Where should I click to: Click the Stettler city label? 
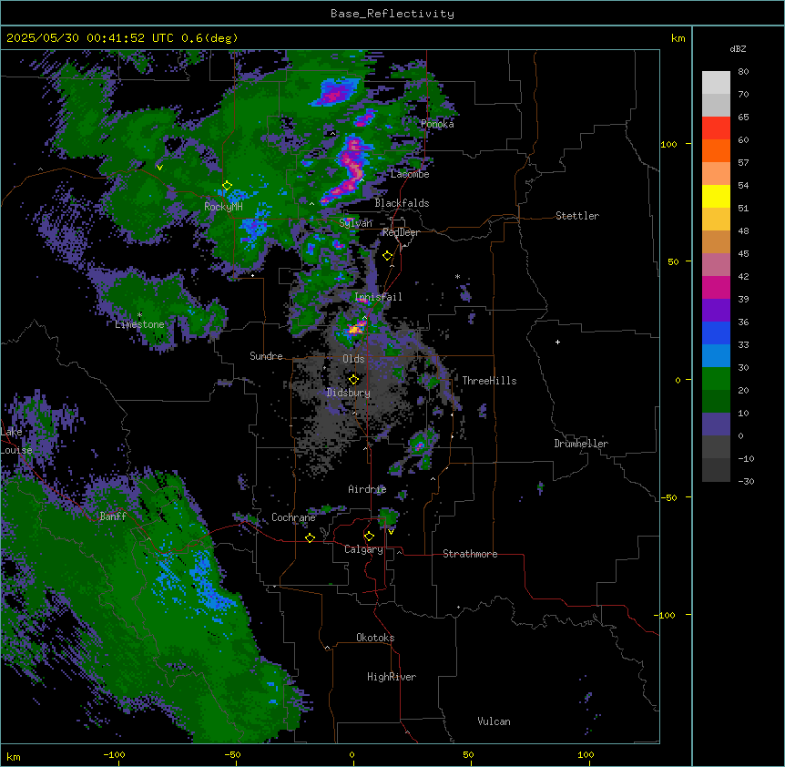577,216
